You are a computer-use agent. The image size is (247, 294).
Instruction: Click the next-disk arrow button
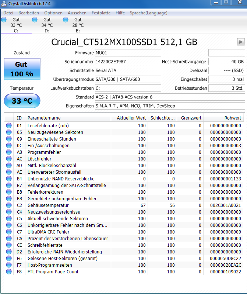tap(241, 42)
